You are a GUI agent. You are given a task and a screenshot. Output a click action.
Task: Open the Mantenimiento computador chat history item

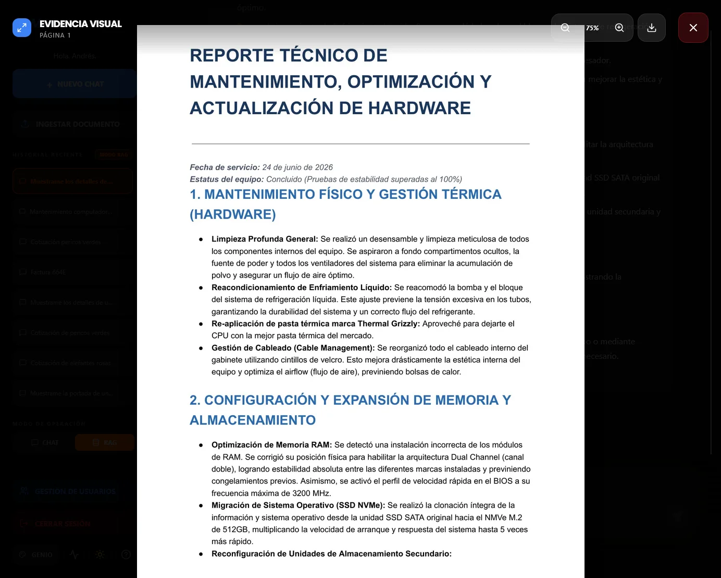point(66,212)
